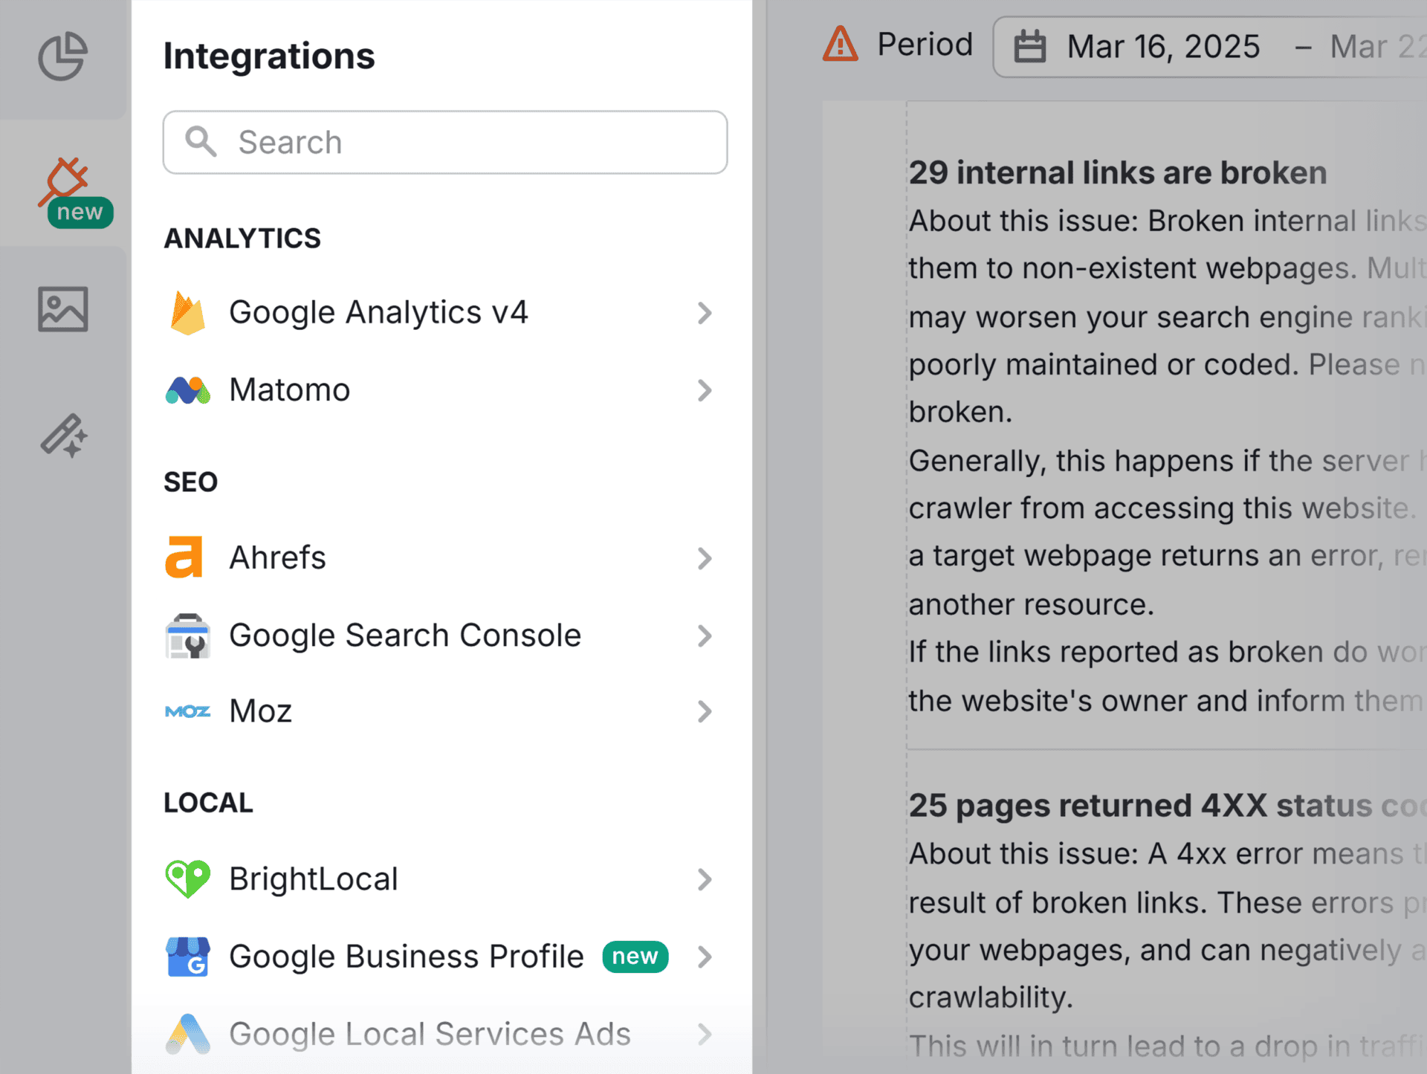
Task: Expand the Matomo chevron arrow
Action: coord(705,390)
